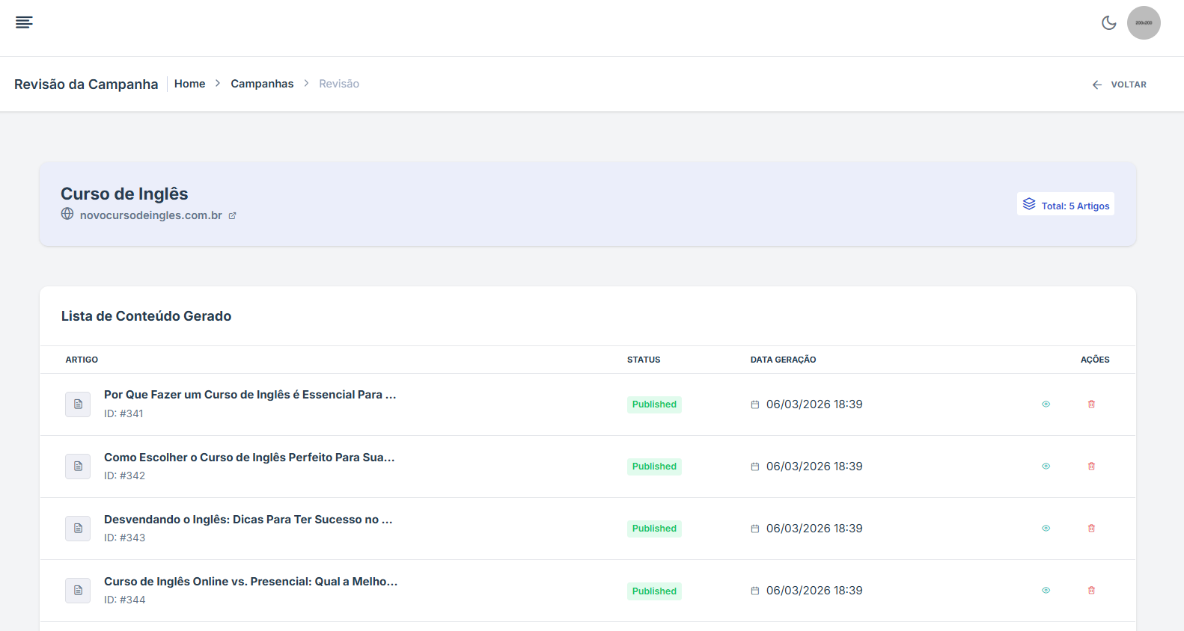Navigate to Campanhas breadcrumb

pos(262,84)
